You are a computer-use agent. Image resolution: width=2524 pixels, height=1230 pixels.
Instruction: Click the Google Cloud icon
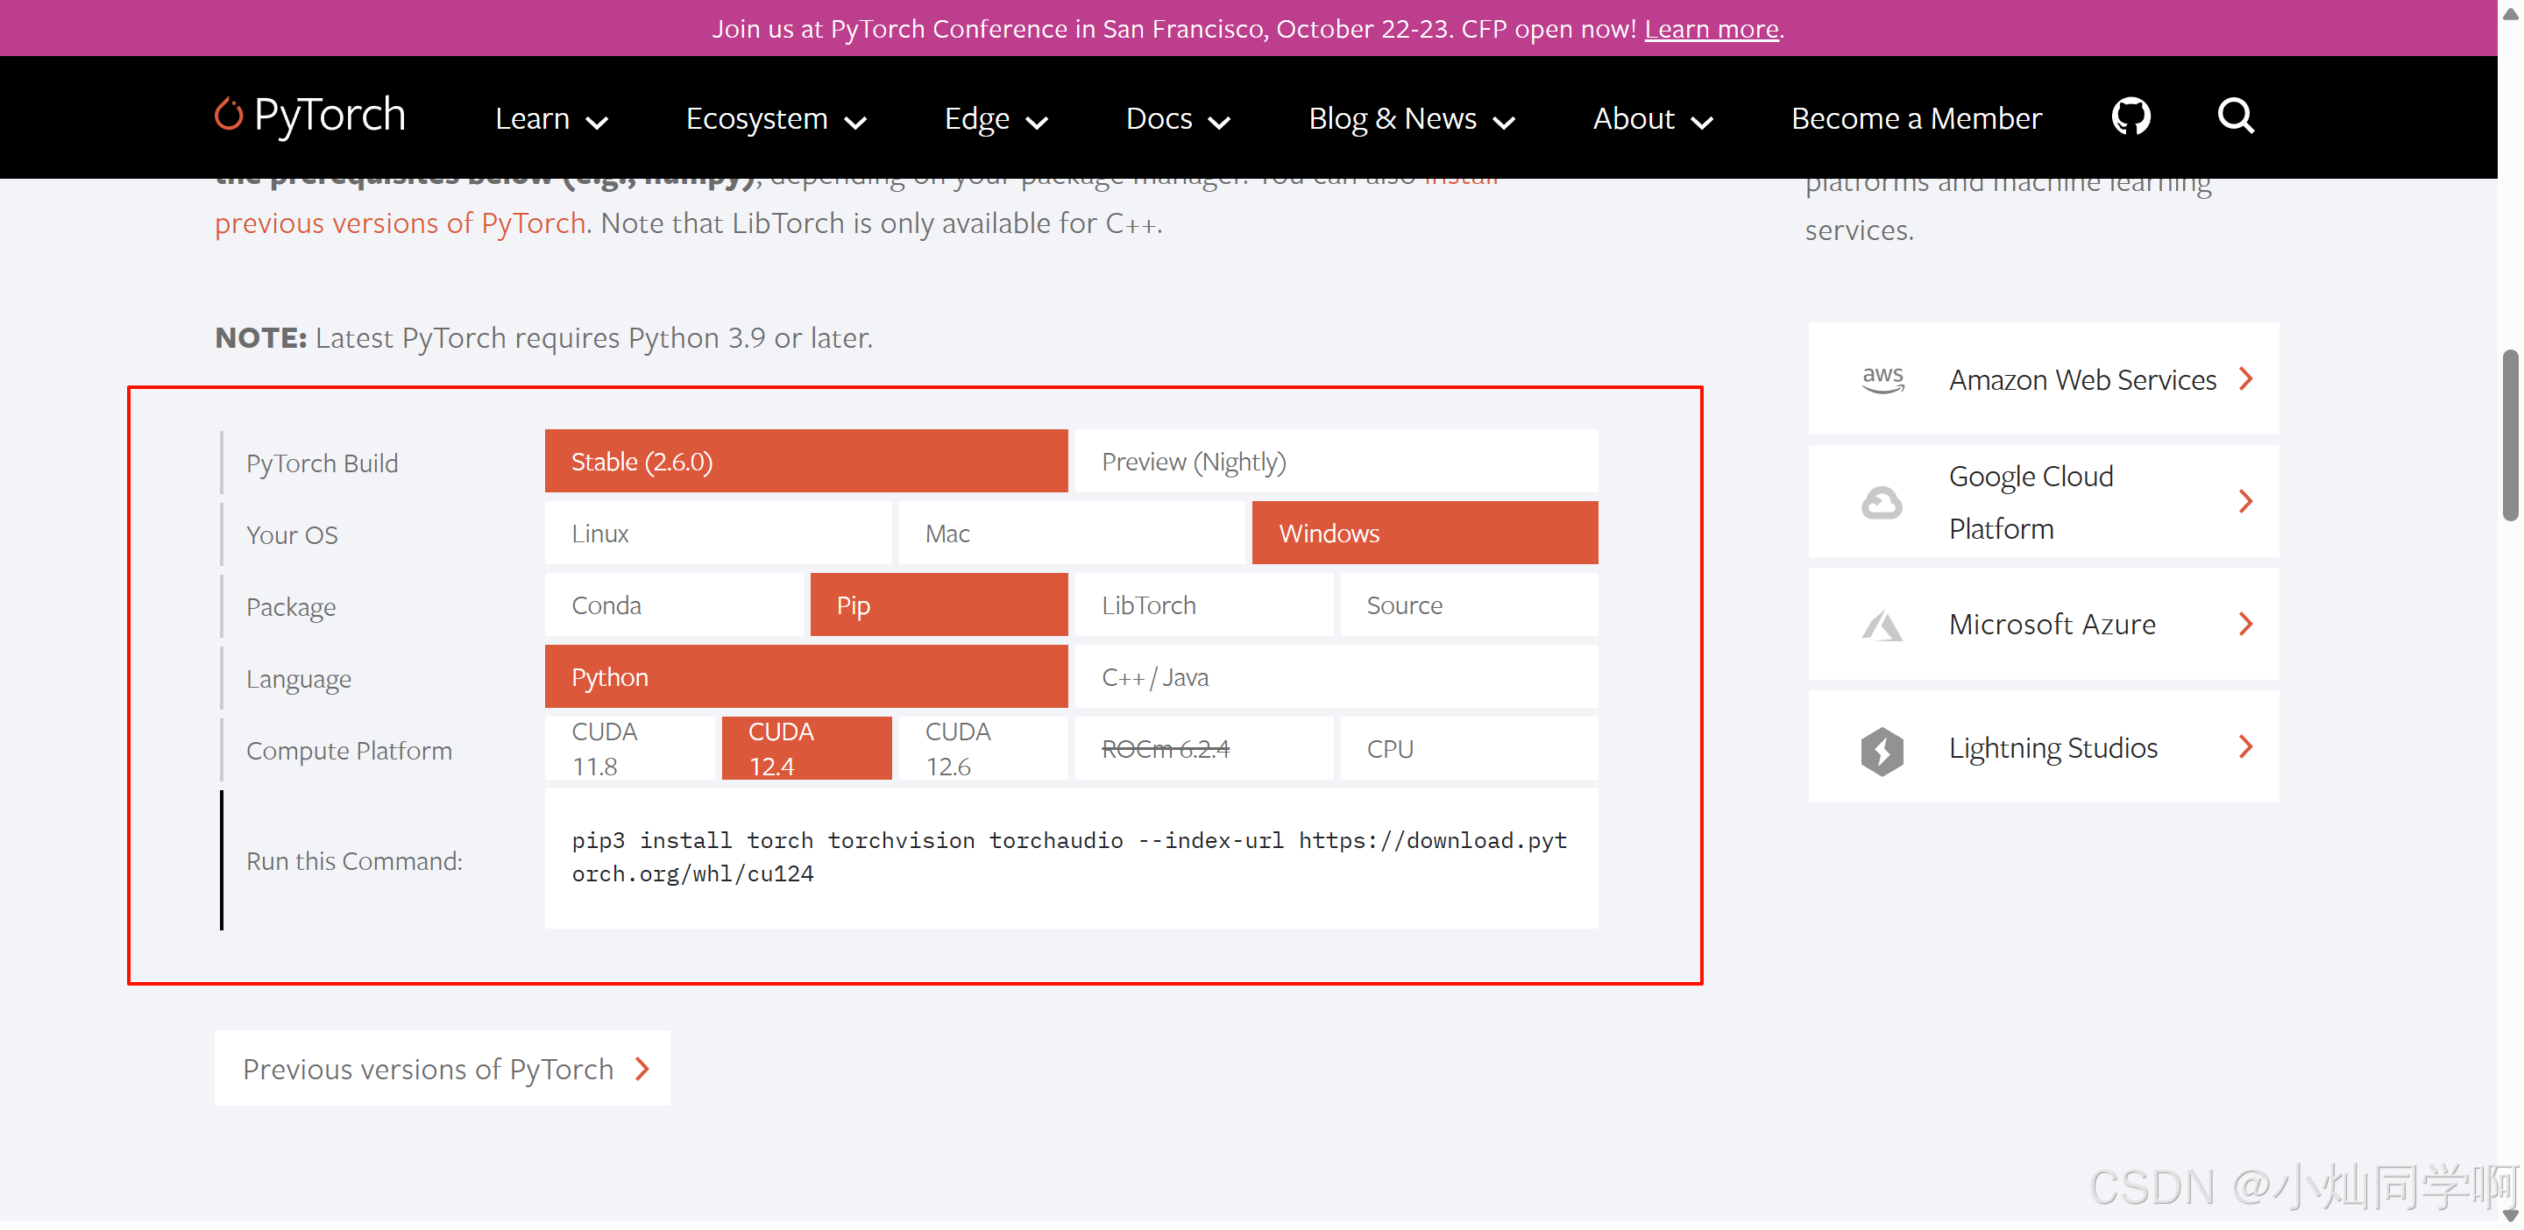(1882, 504)
